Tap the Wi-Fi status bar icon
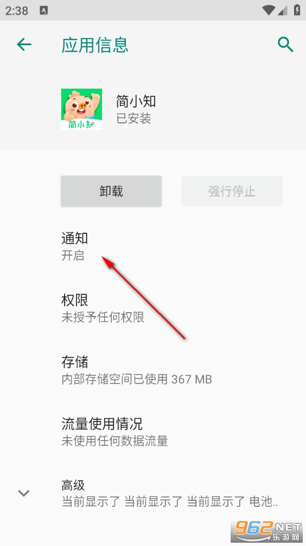This screenshot has height=546, width=306. click(x=268, y=10)
